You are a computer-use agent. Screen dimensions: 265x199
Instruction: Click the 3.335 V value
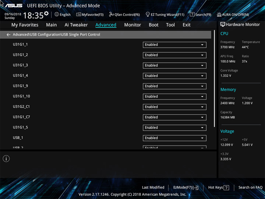coord(226,159)
